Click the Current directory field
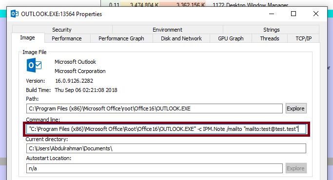The height and width of the screenshot is (180, 333). pyautogui.click(x=166, y=148)
